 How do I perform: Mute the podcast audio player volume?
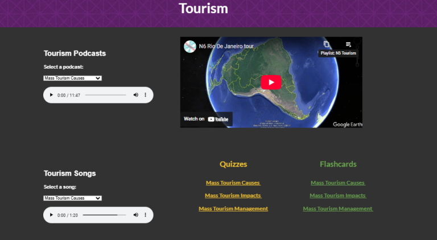tap(136, 95)
